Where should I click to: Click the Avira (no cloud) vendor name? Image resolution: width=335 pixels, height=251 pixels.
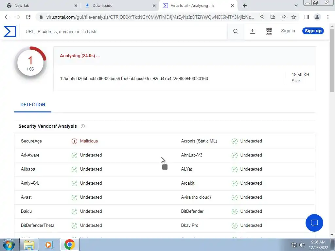(x=196, y=197)
